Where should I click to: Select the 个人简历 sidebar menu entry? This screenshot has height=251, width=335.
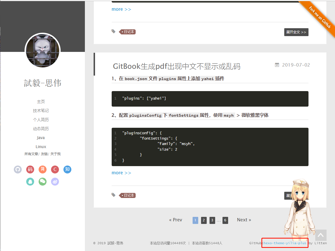(41, 120)
